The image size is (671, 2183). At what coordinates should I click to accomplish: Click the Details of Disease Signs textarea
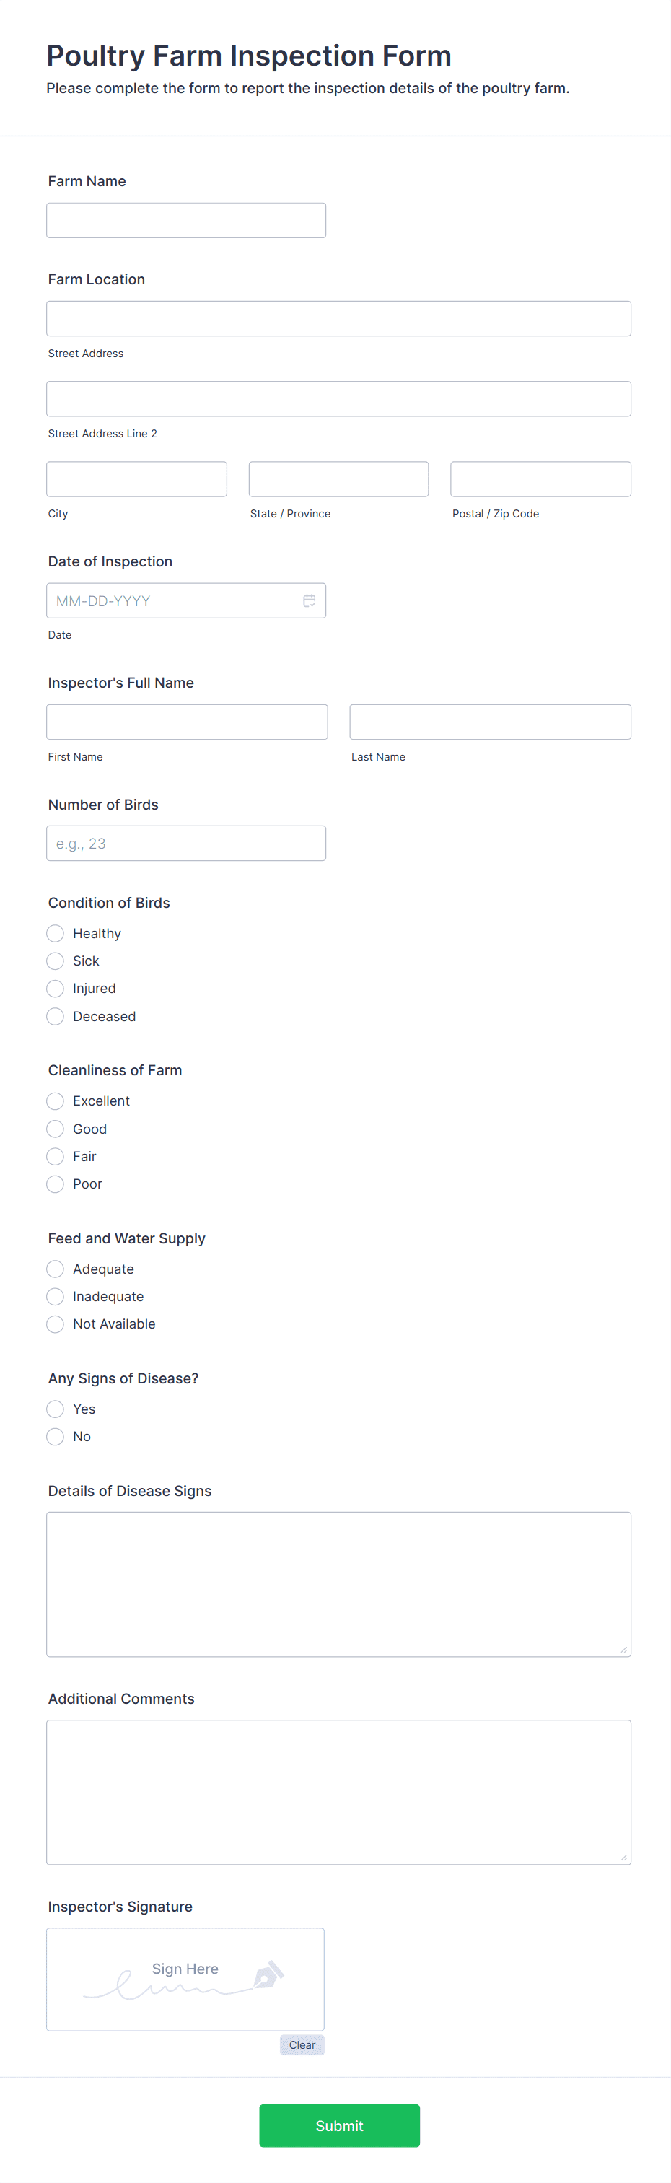(339, 1584)
